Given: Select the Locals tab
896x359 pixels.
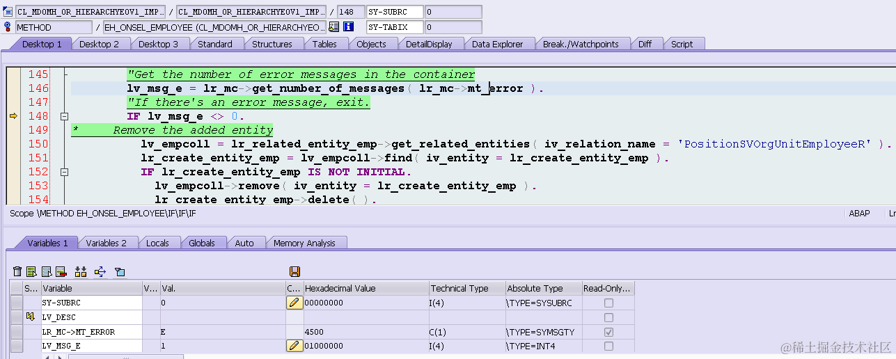Looking at the screenshot, I should coord(157,243).
